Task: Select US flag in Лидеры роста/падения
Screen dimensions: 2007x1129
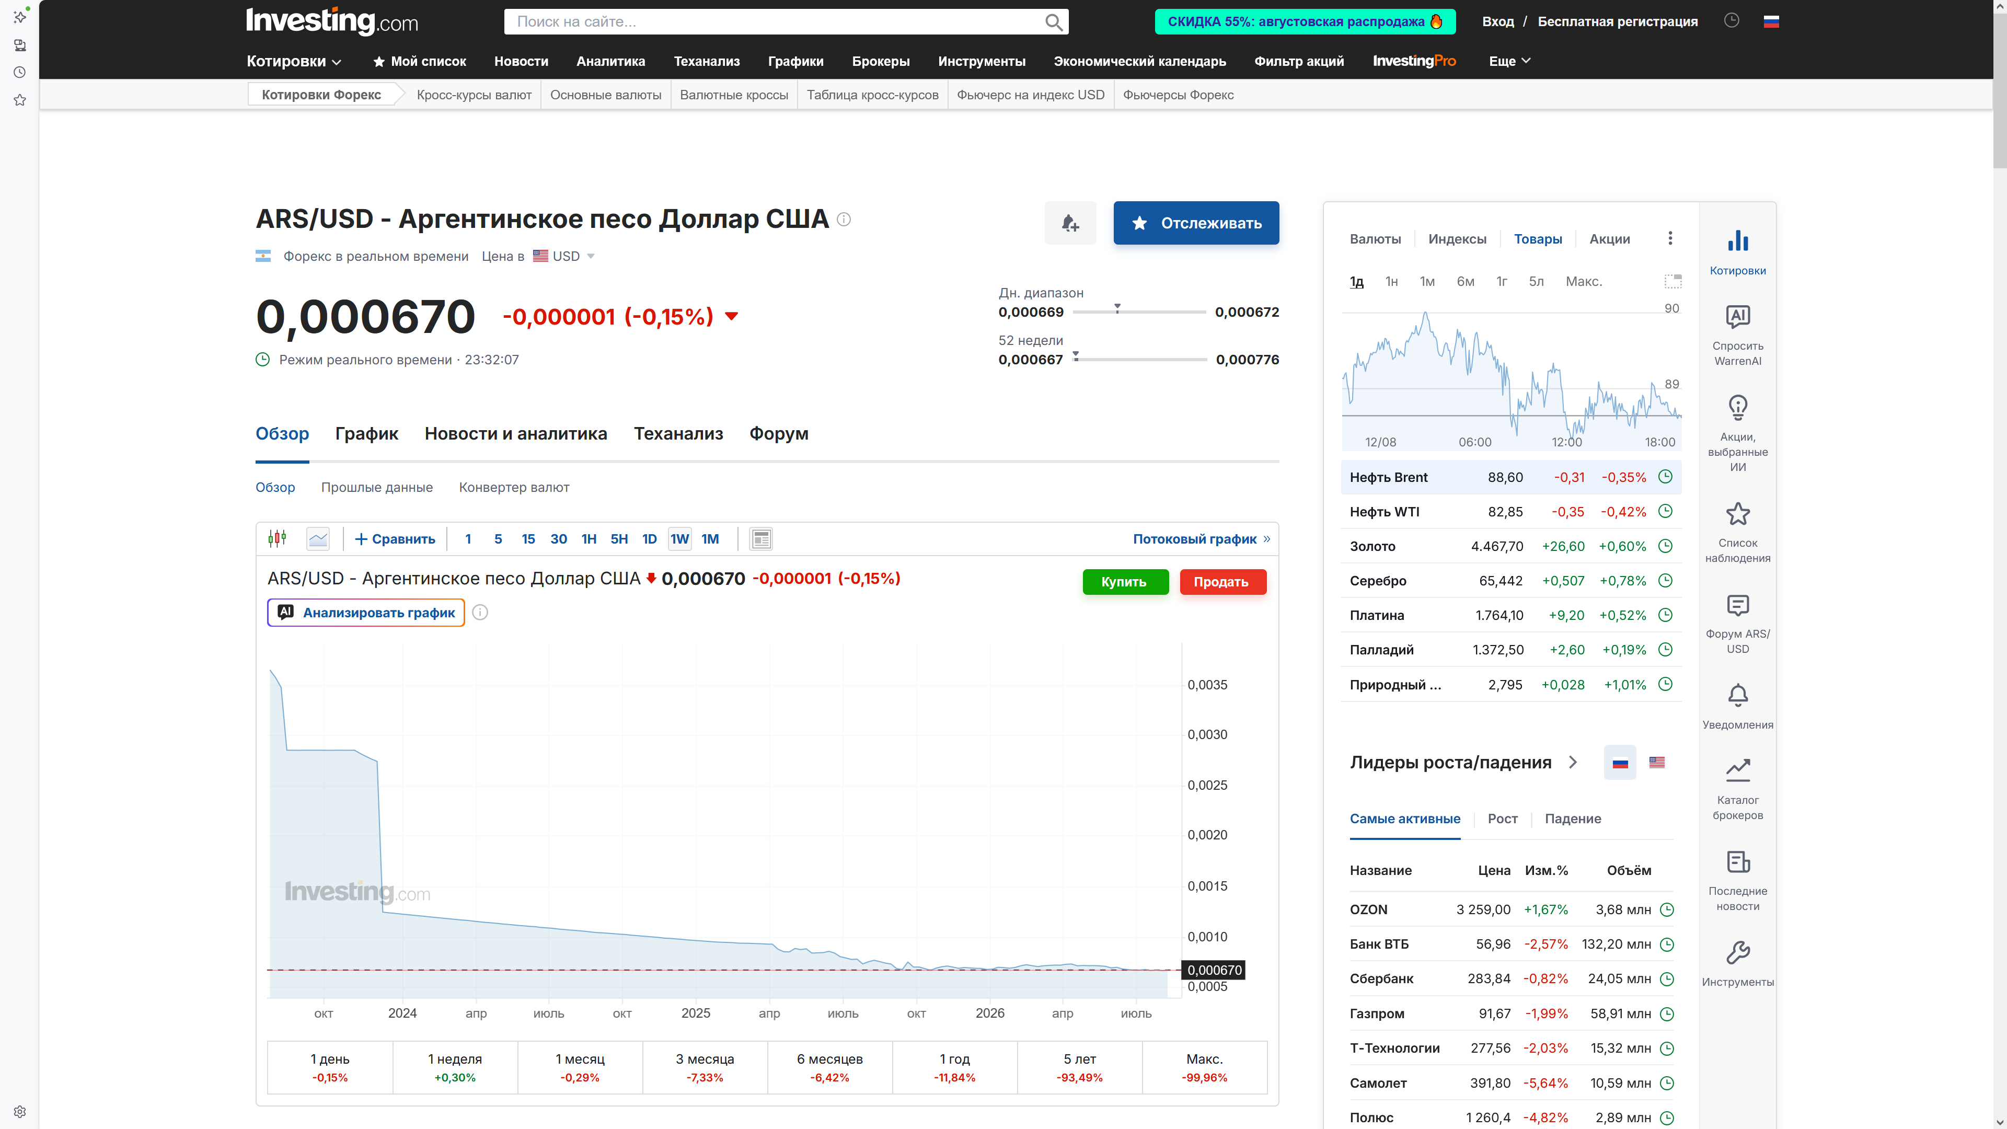Action: click(1656, 763)
